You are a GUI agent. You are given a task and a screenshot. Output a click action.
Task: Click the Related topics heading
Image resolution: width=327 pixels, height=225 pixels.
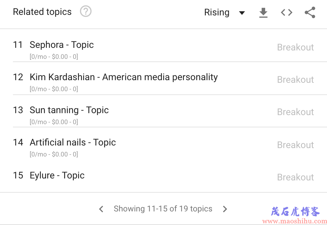click(x=42, y=12)
